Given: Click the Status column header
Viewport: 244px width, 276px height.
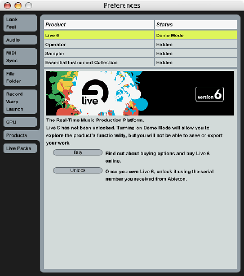Looking at the screenshot, I should coord(196,24).
